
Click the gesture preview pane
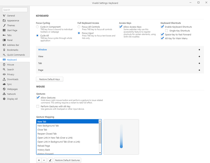click(121, 137)
